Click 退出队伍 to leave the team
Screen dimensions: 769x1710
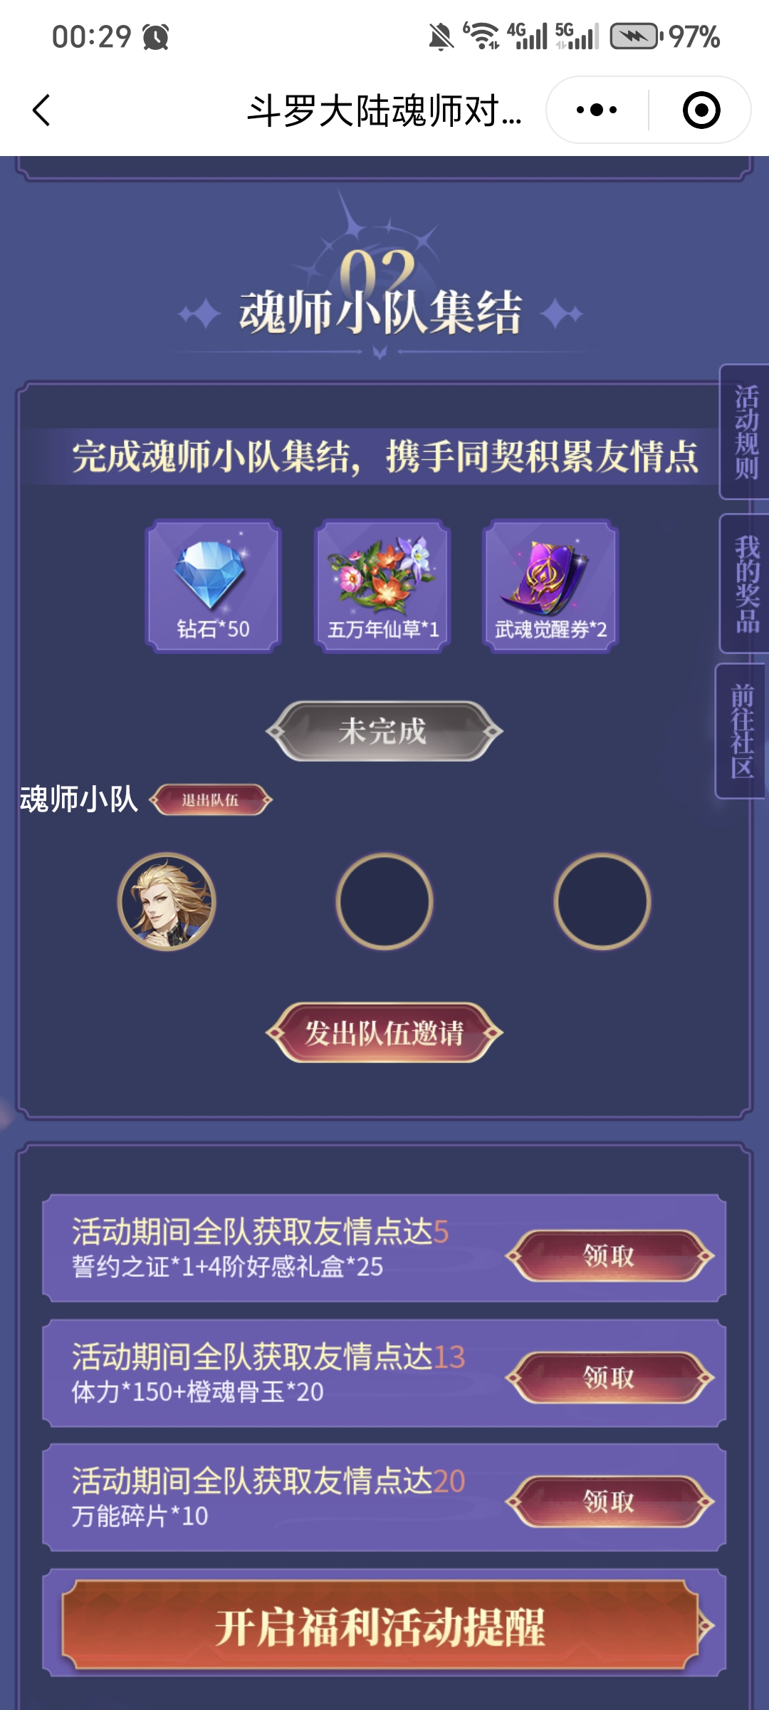point(211,799)
